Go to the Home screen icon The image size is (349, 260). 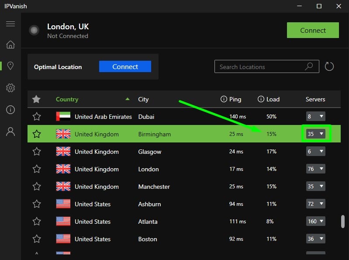click(10, 45)
